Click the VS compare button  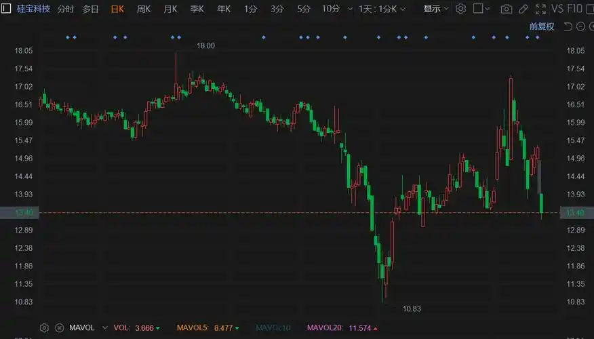(x=557, y=9)
